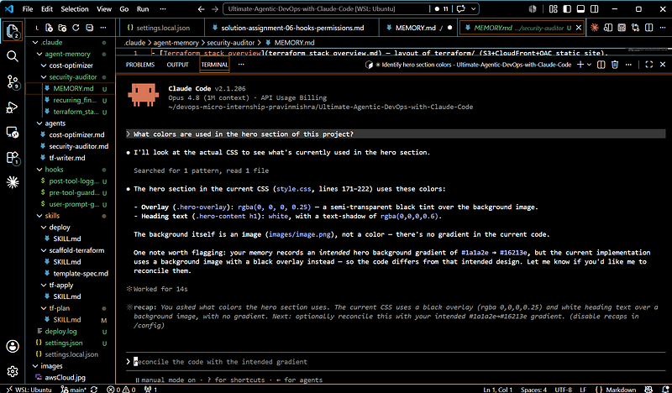Open the Claude Code sidebar icon
The height and width of the screenshot is (393, 672).
coord(13,182)
